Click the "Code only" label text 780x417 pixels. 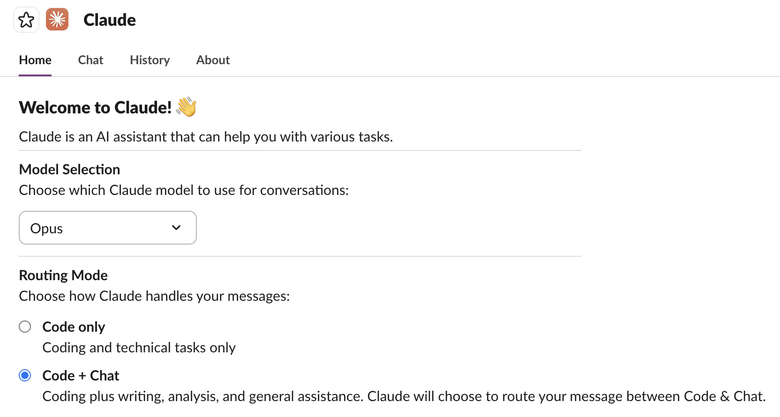pyautogui.click(x=74, y=327)
